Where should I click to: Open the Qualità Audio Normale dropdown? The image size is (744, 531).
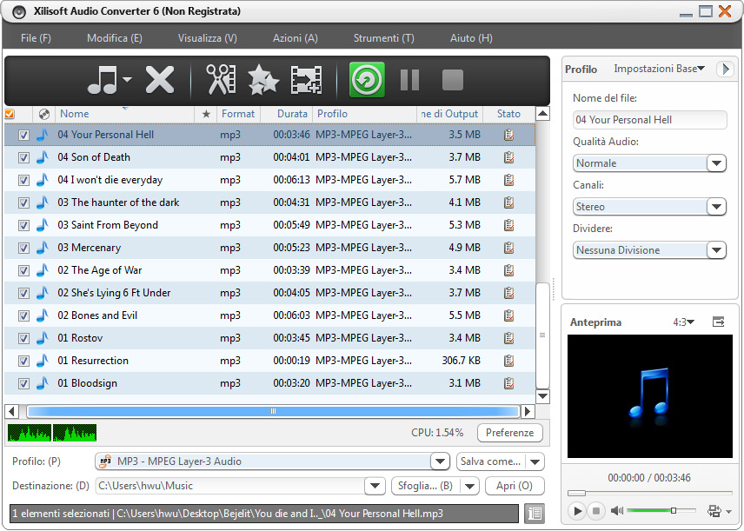[716, 163]
